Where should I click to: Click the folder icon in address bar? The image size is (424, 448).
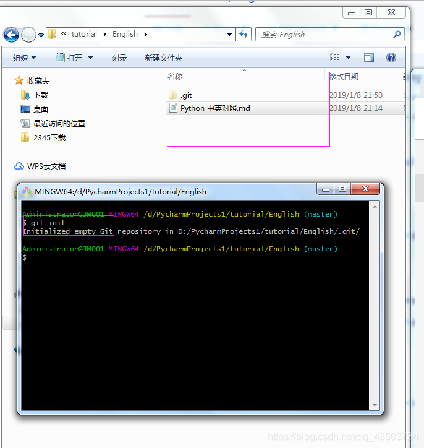click(52, 34)
